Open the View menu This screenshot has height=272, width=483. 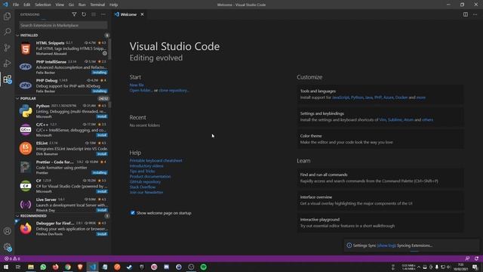60,5
